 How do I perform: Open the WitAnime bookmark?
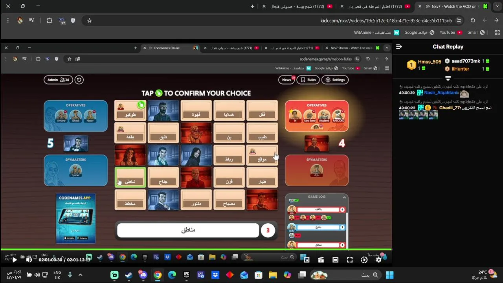click(376, 33)
